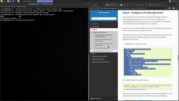The height and width of the screenshot is (101, 179).
Task: Go forward in browser history
Action: (95, 8)
